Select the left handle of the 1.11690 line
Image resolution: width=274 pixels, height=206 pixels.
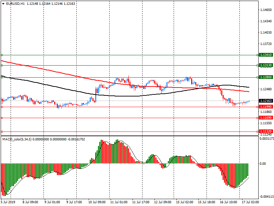(x=2, y=118)
